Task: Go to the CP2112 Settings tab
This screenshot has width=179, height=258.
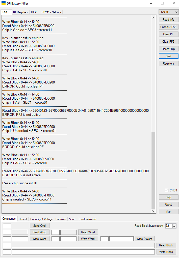Action: 51,12
